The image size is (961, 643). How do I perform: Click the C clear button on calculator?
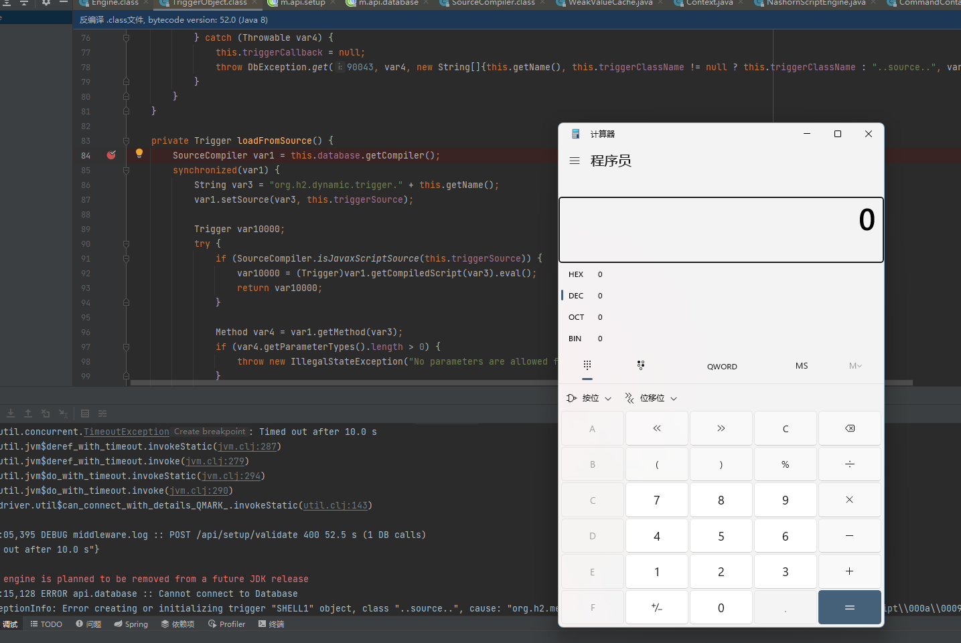point(786,428)
